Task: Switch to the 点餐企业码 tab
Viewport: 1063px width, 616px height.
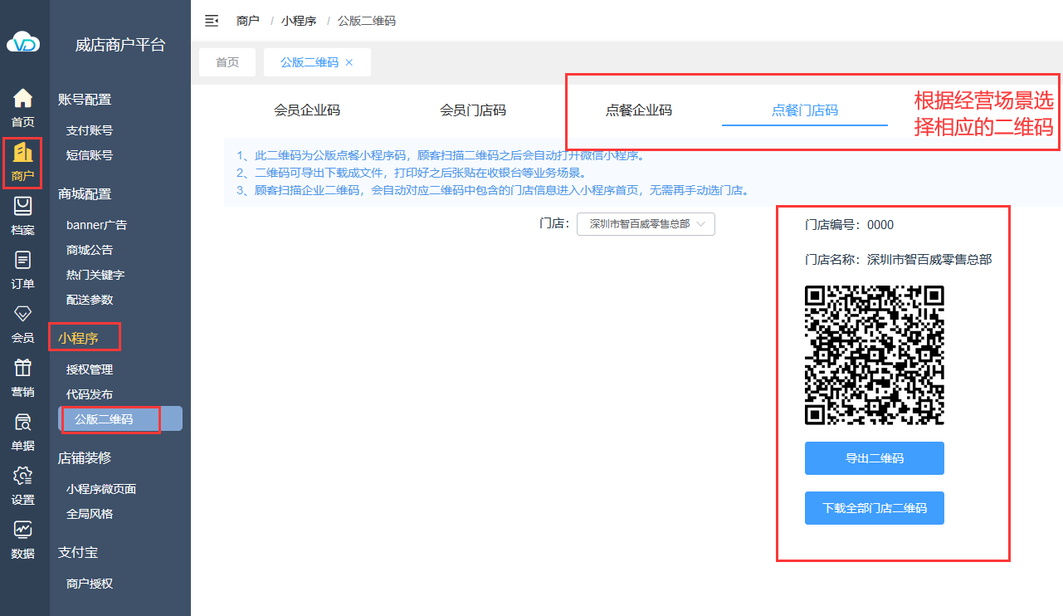Action: pyautogui.click(x=639, y=110)
